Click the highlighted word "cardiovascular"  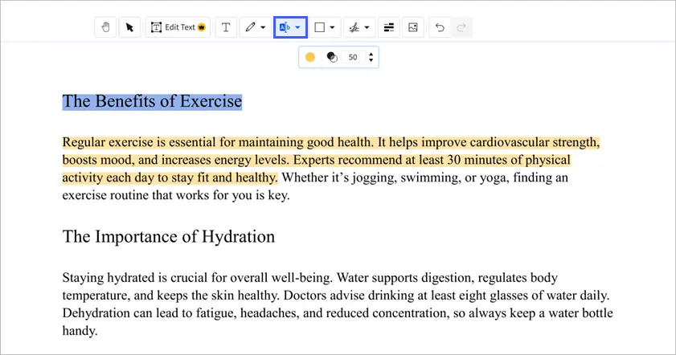(x=509, y=143)
